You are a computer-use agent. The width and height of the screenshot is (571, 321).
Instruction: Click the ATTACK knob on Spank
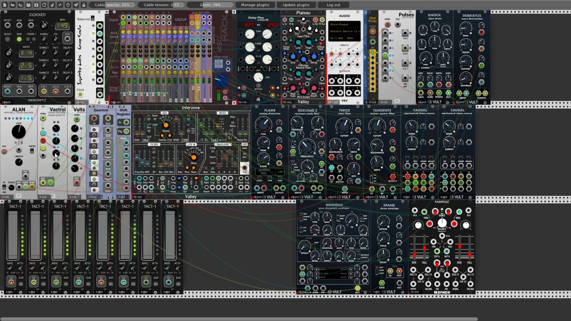click(x=383, y=222)
